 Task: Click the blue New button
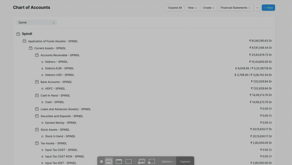(268, 8)
